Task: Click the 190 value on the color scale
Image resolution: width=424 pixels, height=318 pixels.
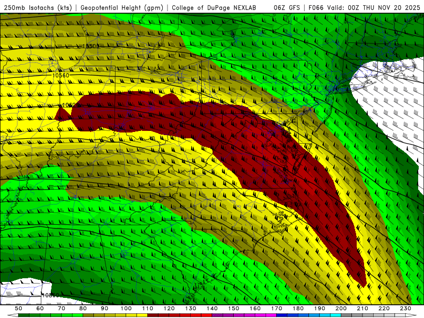Action: pyautogui.click(x=320, y=308)
